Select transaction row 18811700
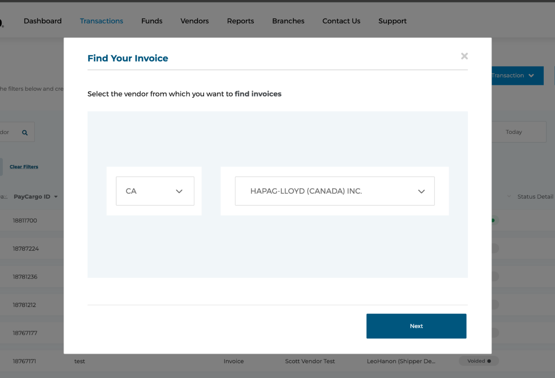555x378 pixels. (25, 220)
